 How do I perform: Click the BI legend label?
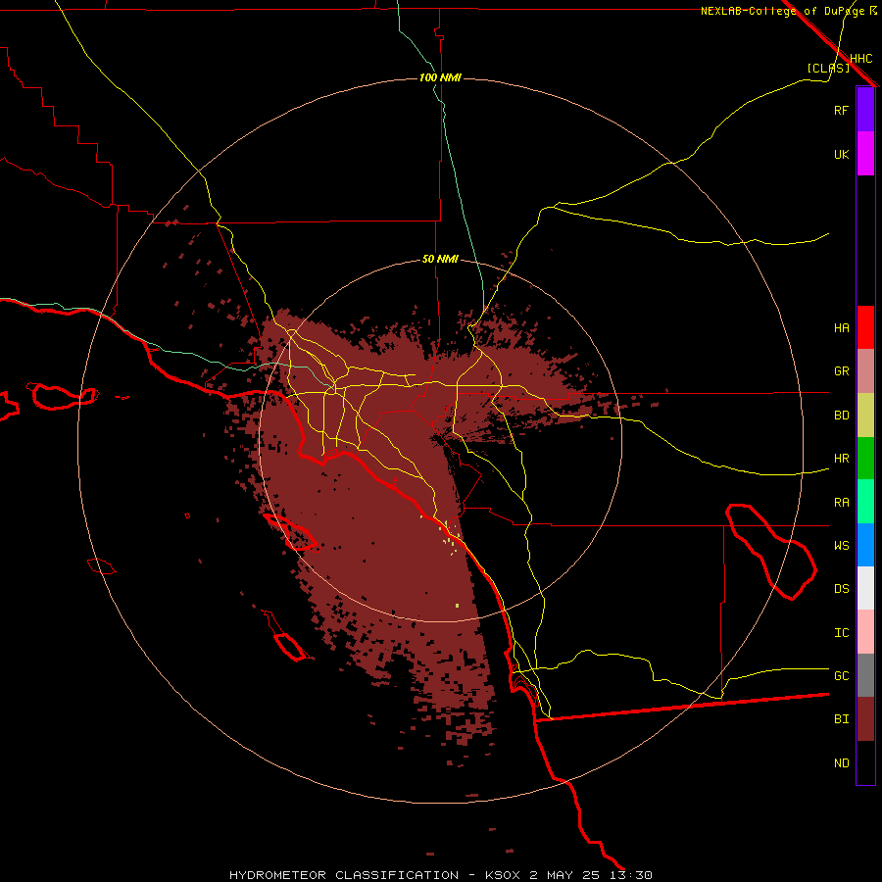(x=841, y=719)
